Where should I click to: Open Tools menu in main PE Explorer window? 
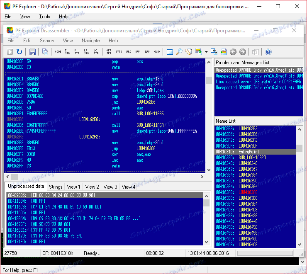pos(44,17)
